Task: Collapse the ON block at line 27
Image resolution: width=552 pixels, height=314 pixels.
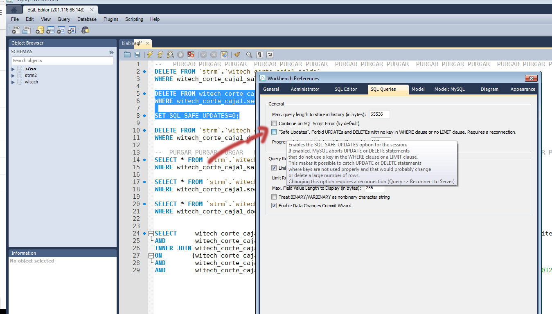Action: (x=151, y=256)
